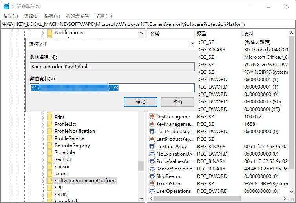Select the RemoteRegistry tree label
The height and width of the screenshot is (203, 296).
click(x=72, y=145)
